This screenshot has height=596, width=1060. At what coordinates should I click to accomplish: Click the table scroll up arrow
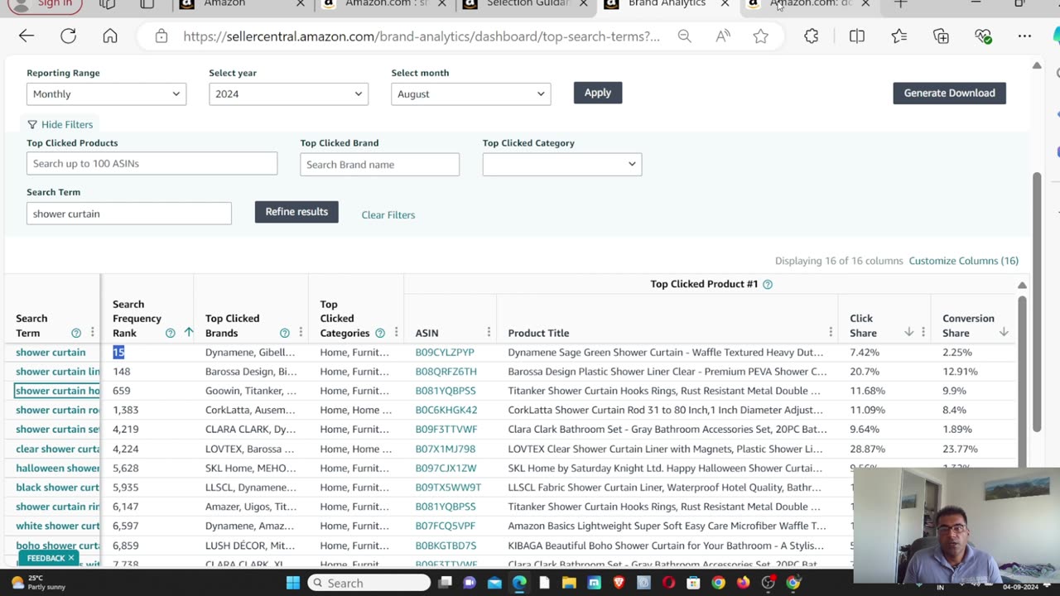pos(1022,285)
